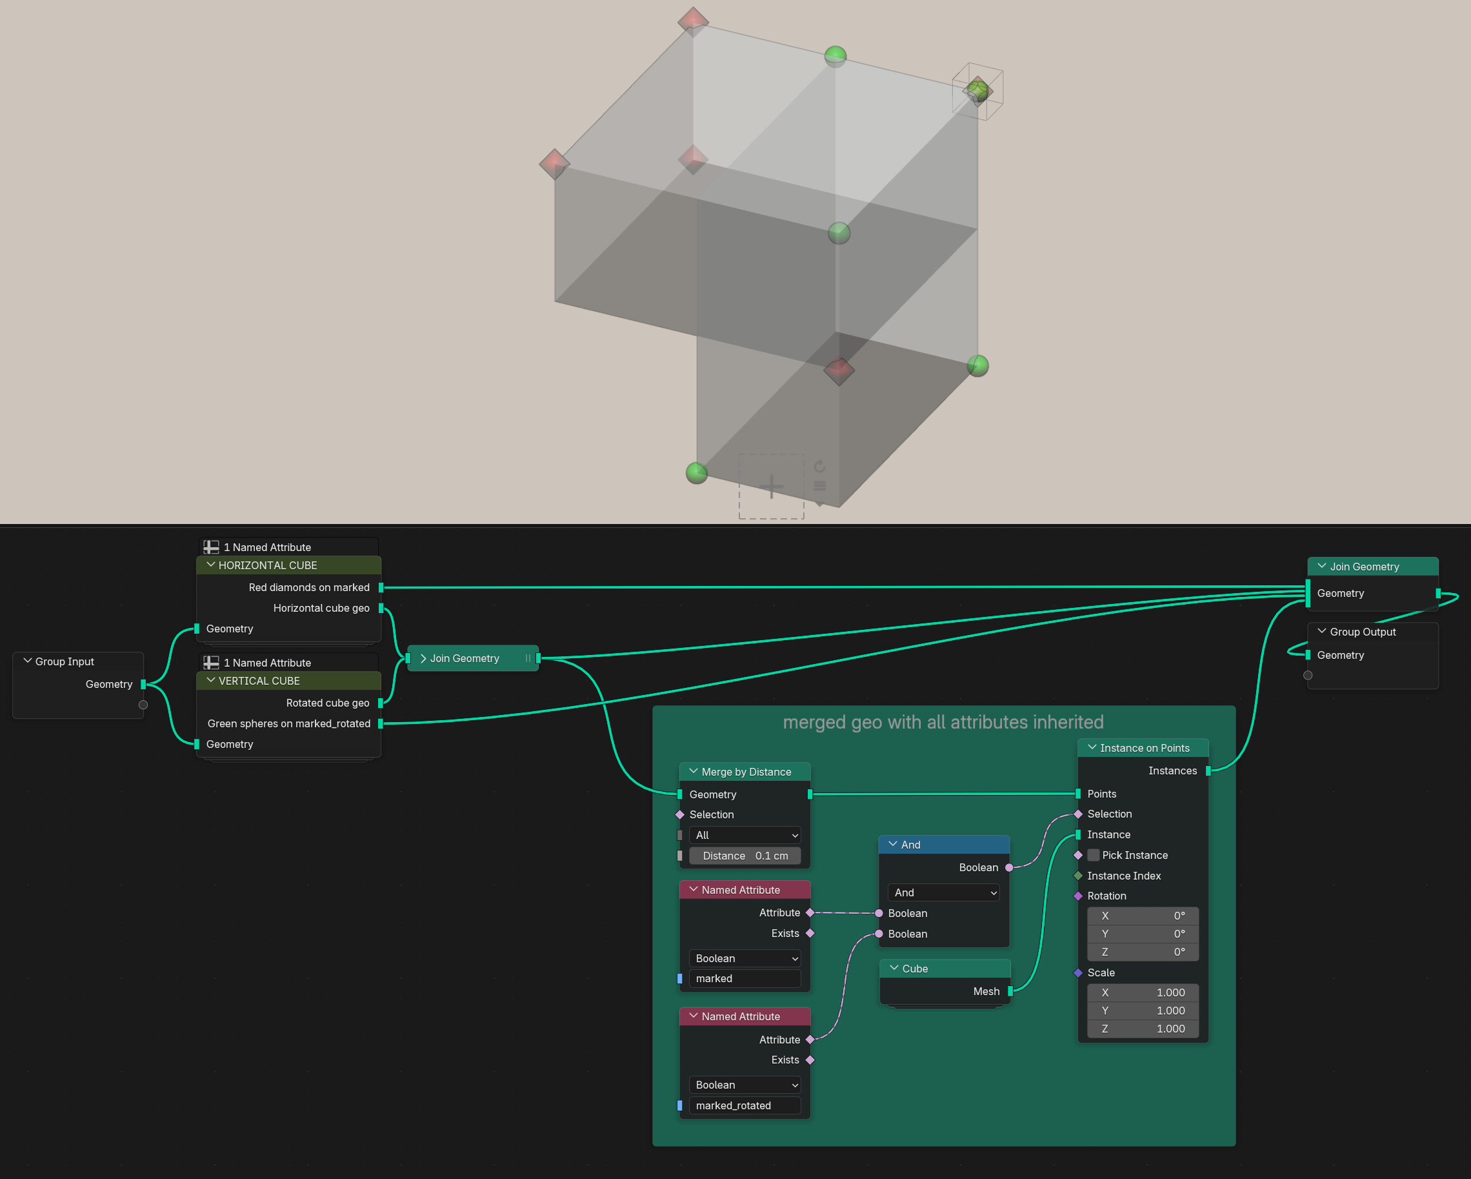Click the Group Output Geometry input socket

1308,655
